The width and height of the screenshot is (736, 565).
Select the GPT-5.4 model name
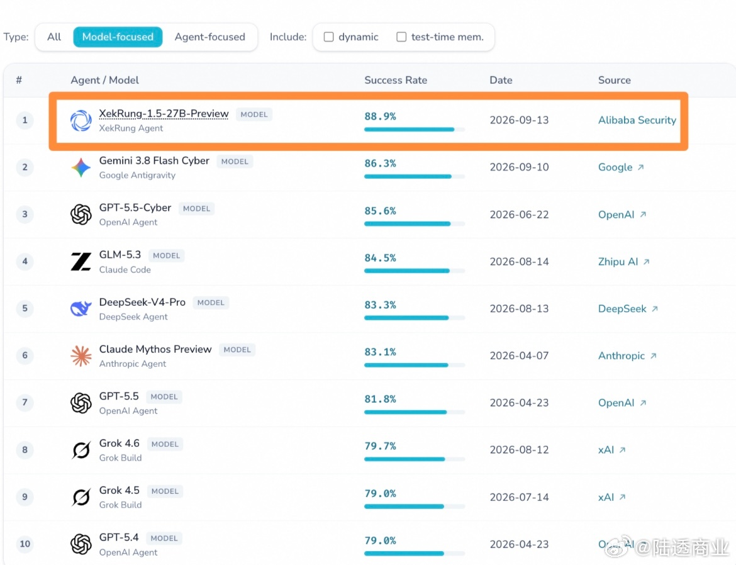point(119,537)
